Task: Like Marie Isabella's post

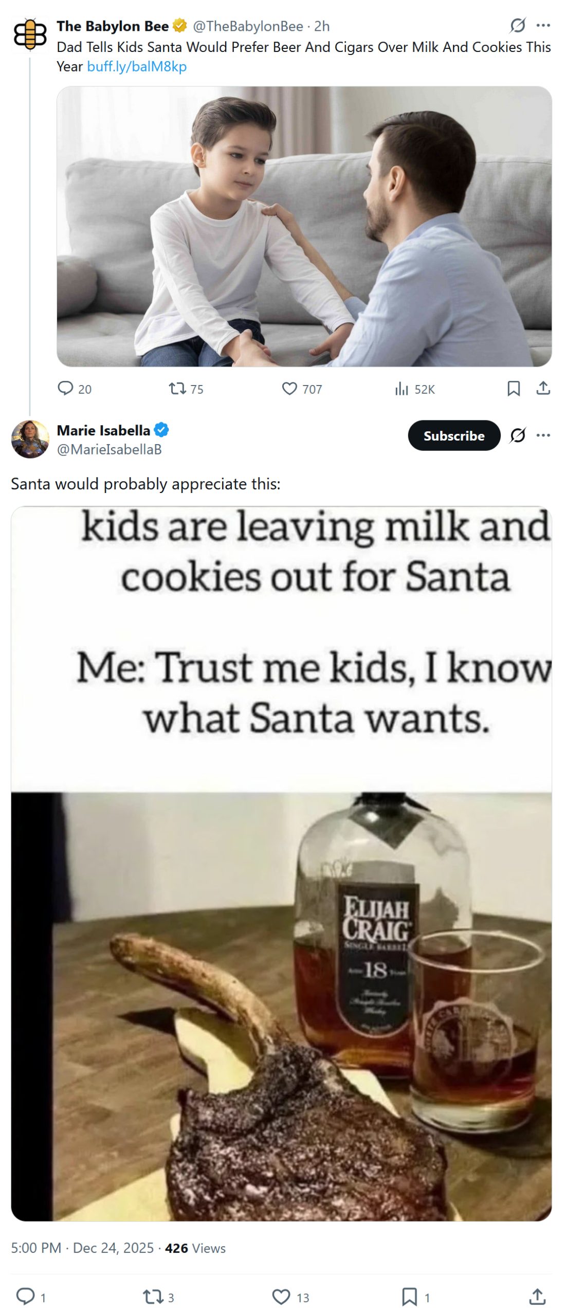Action: point(281,1296)
